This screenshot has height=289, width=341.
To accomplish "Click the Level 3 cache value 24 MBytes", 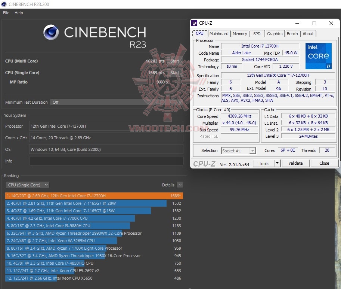I will 308,136.
